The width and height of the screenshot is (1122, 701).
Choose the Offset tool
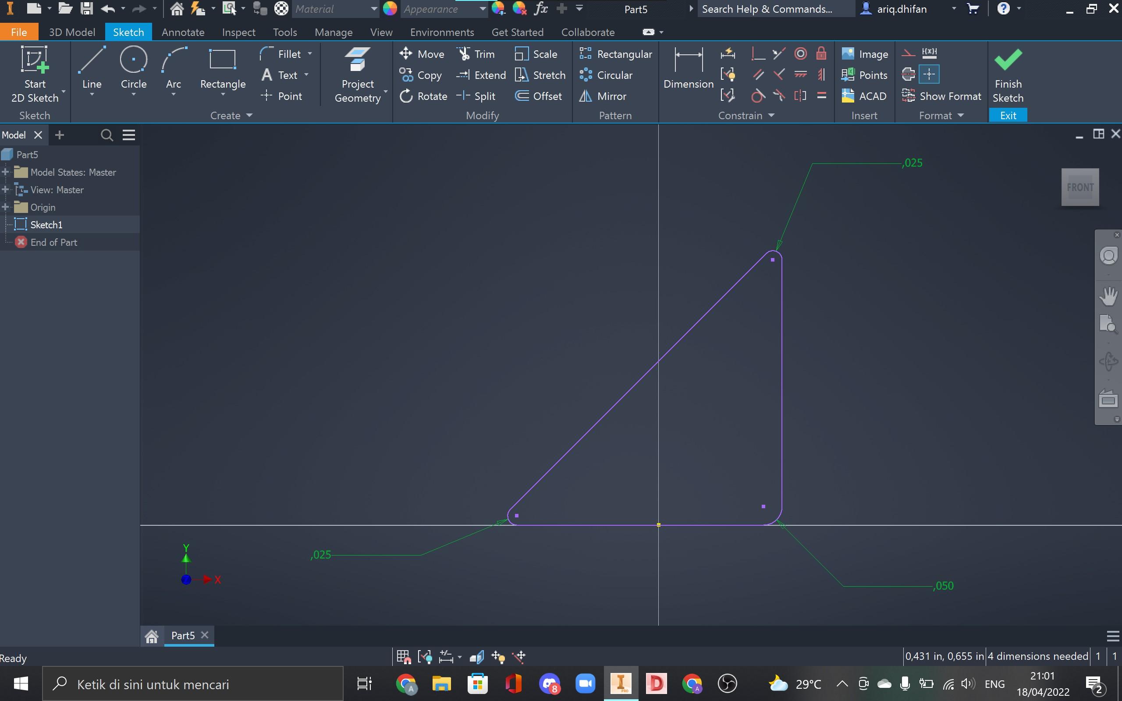point(538,96)
